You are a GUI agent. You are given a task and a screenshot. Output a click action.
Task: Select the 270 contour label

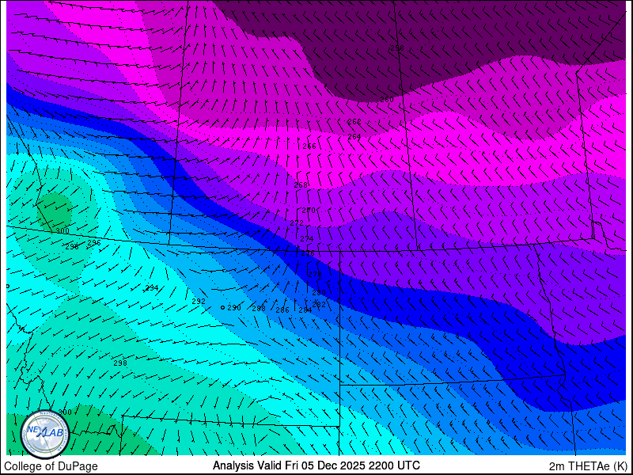click(x=309, y=211)
